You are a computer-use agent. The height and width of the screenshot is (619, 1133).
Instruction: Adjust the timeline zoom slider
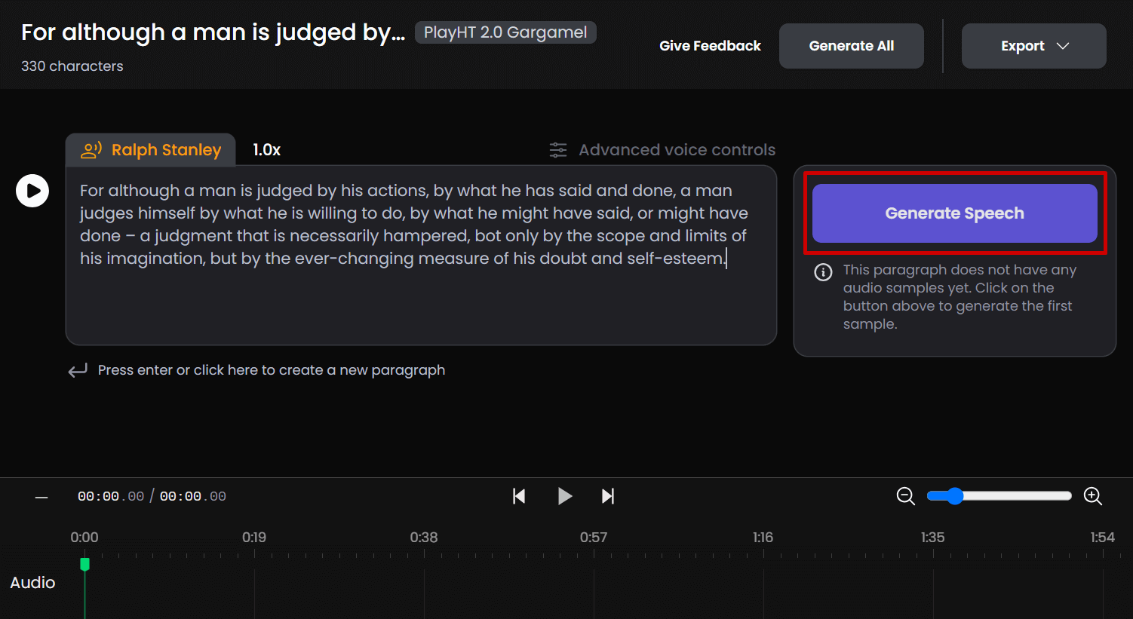click(x=955, y=496)
